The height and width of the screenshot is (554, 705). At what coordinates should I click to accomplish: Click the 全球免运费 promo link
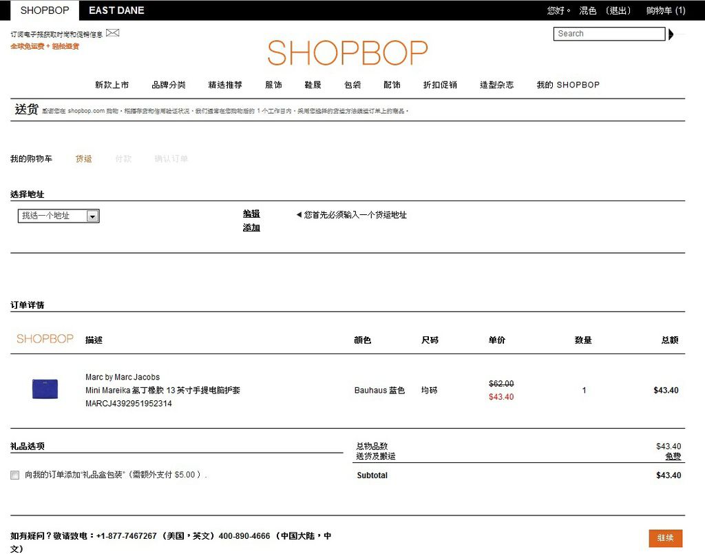pyautogui.click(x=45, y=46)
